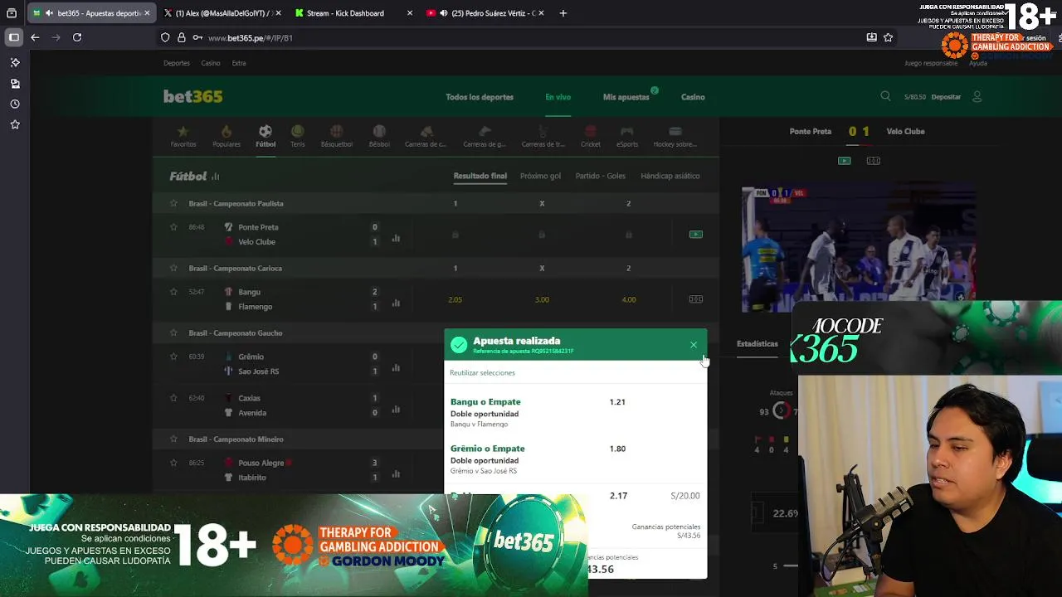Image resolution: width=1062 pixels, height=597 pixels.
Task: Favorite the Pouso Alegre match
Action: pos(173,462)
